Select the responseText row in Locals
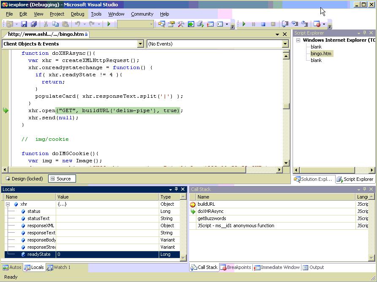Viewport: 377px width, 282px height. 92,233
